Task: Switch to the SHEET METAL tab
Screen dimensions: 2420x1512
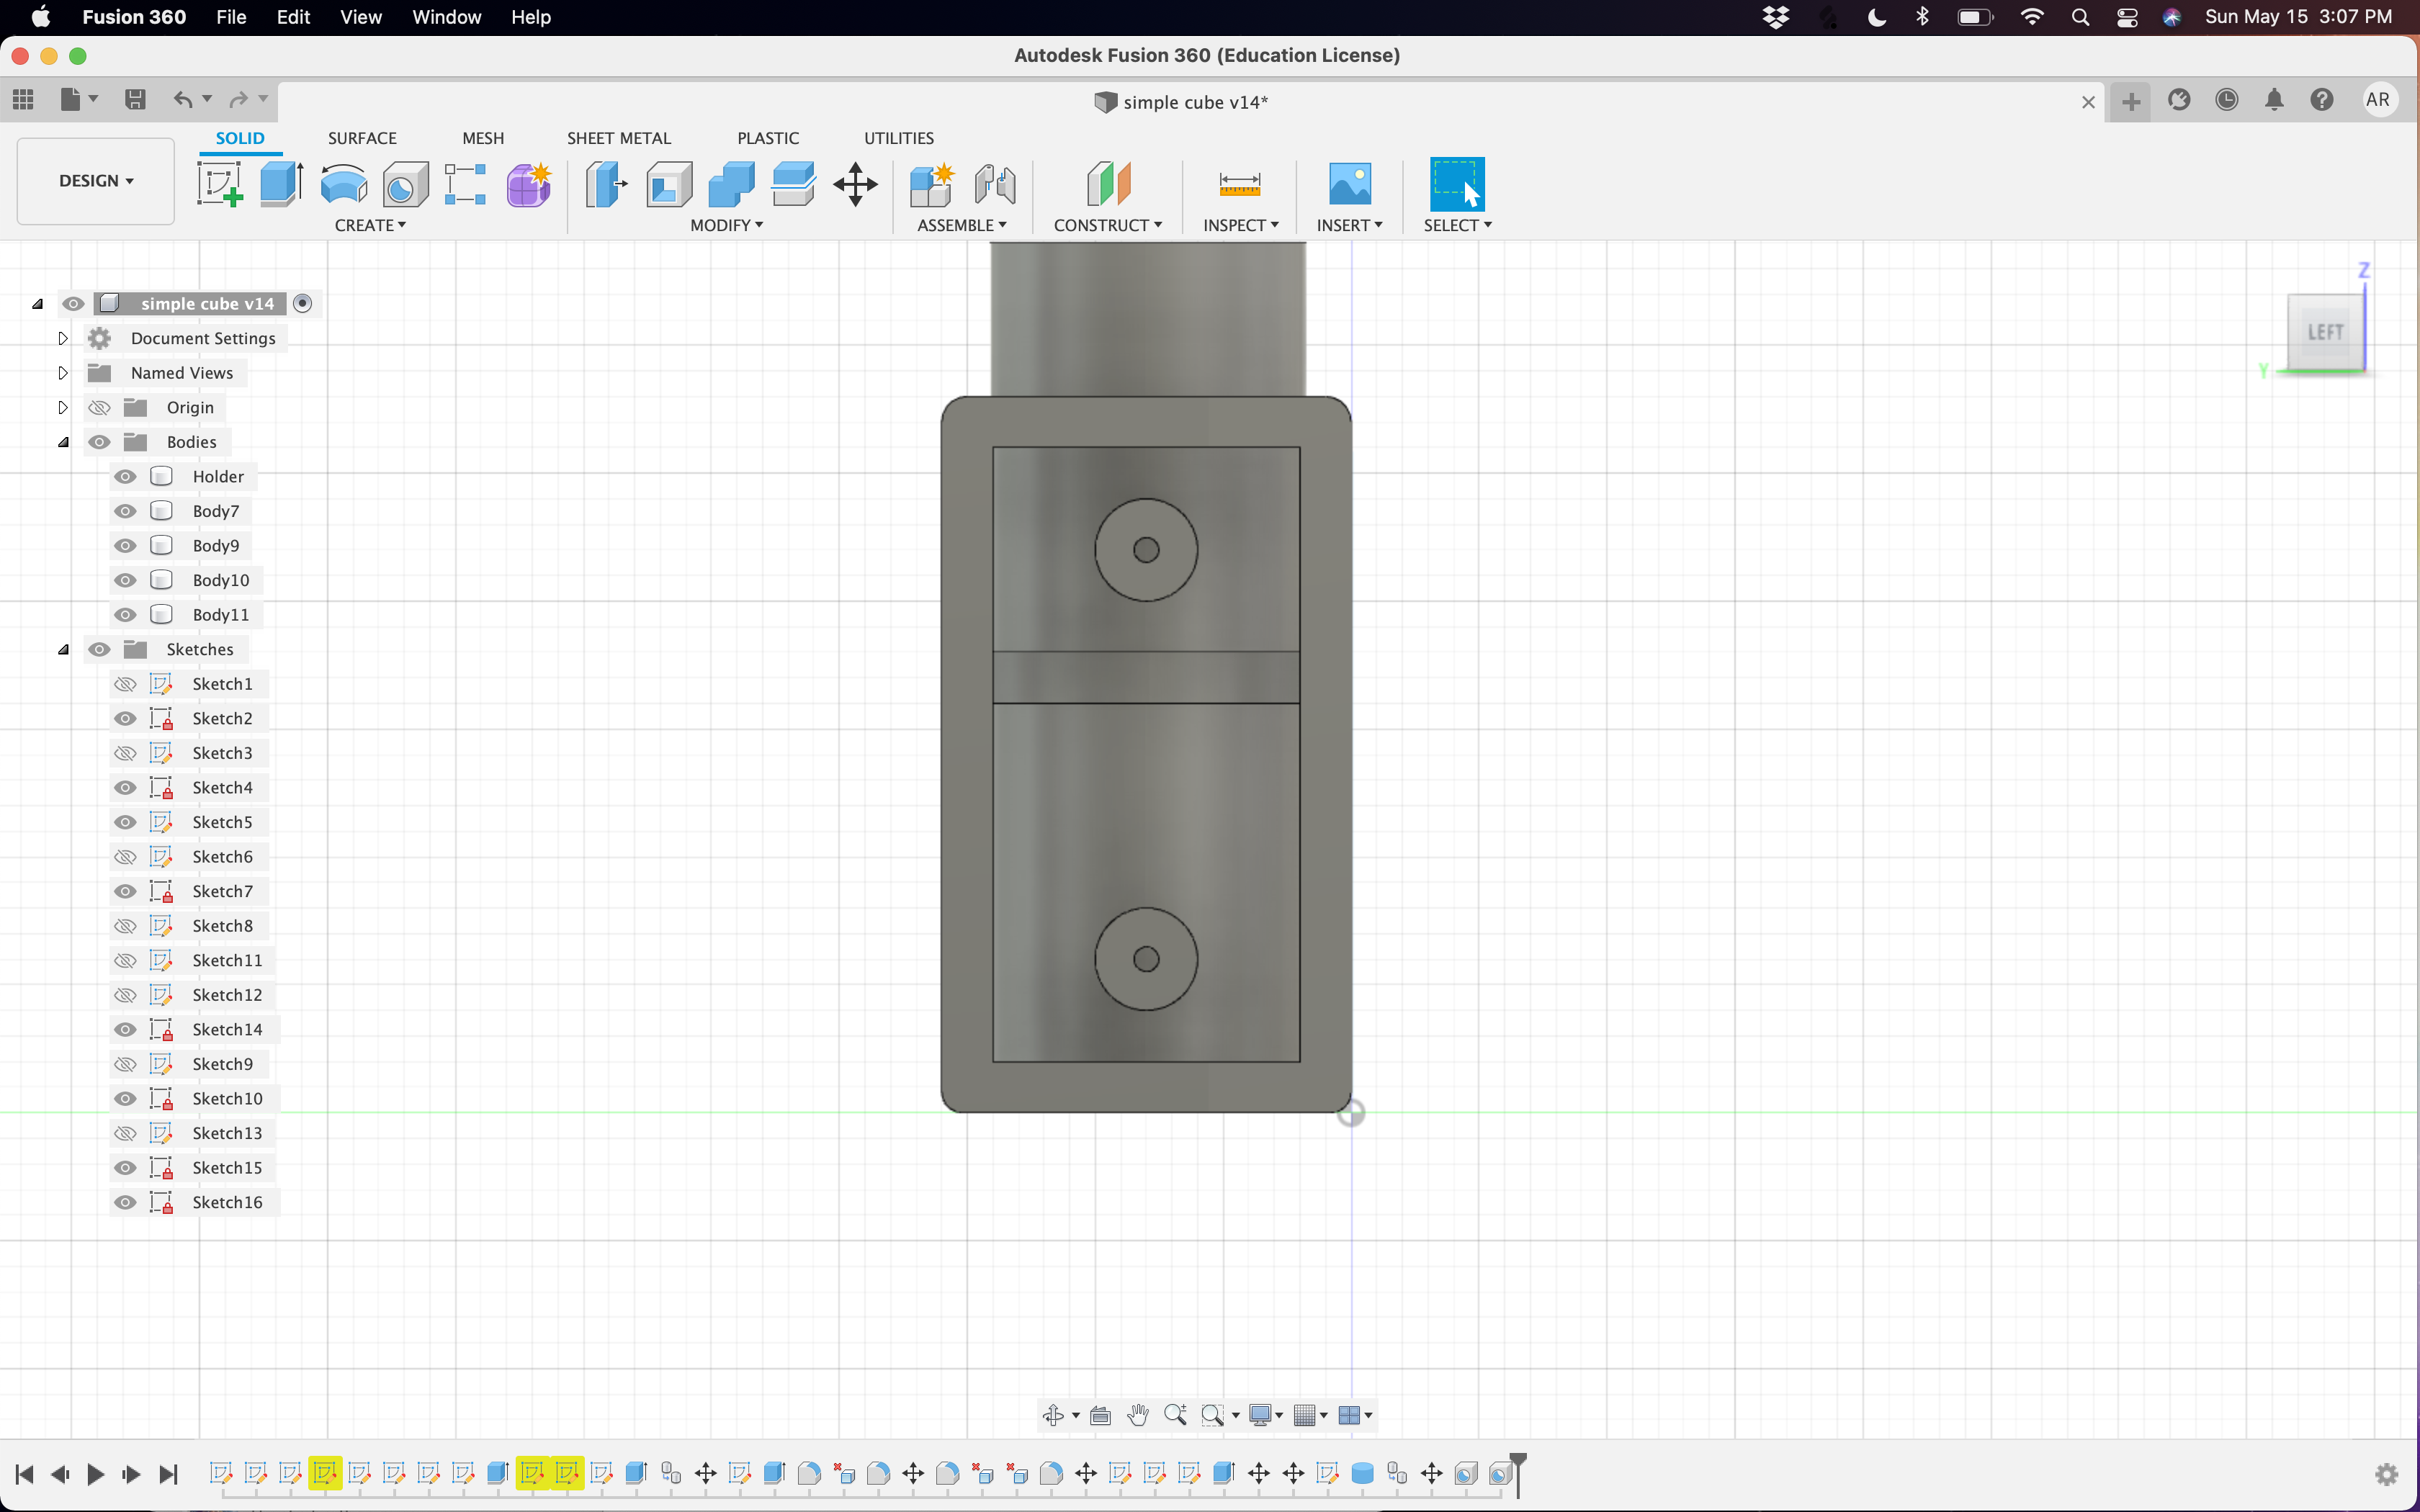Action: point(619,138)
